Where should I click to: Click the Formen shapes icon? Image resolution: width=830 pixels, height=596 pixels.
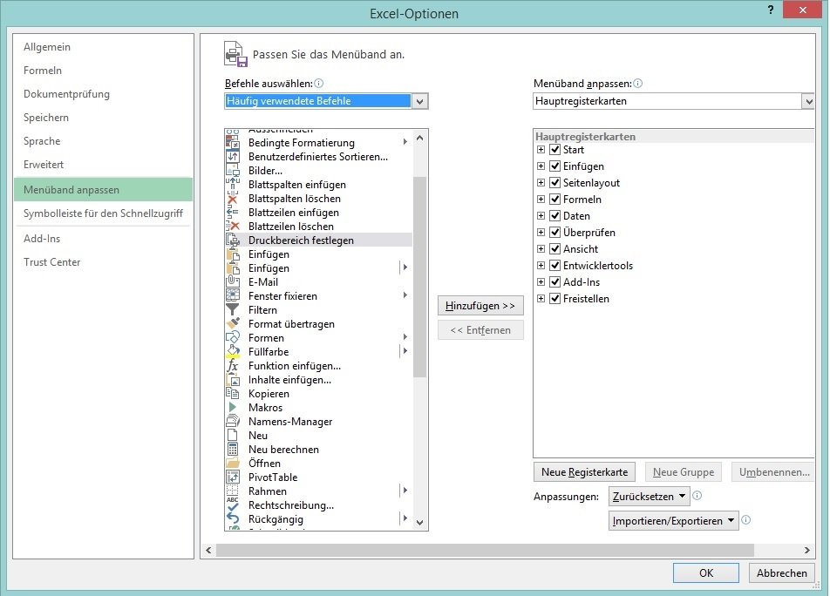coord(233,338)
